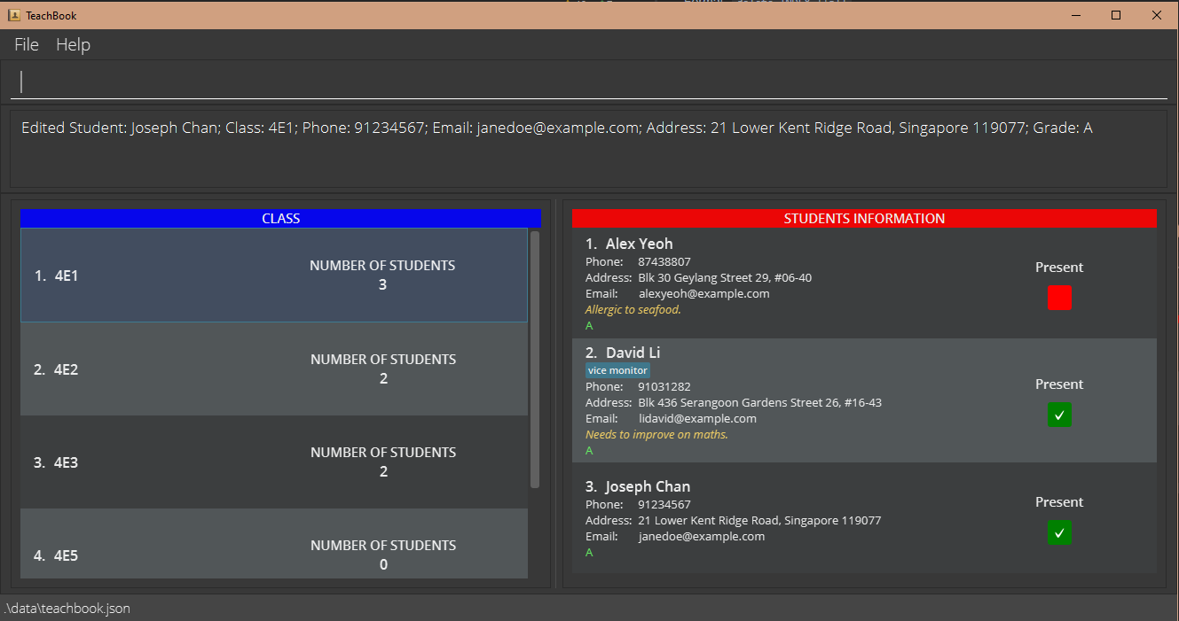Maximize the TeachBook window
This screenshot has height=621, width=1179.
(1116, 15)
